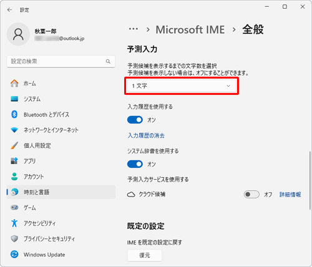The width and height of the screenshot is (312, 267).
Task: Click the Gaming controller icon
Action: point(14,208)
